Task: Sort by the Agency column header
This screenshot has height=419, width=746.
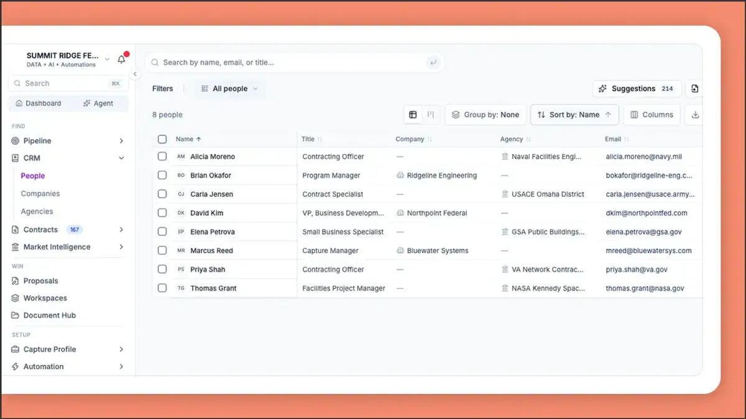Action: 516,139
